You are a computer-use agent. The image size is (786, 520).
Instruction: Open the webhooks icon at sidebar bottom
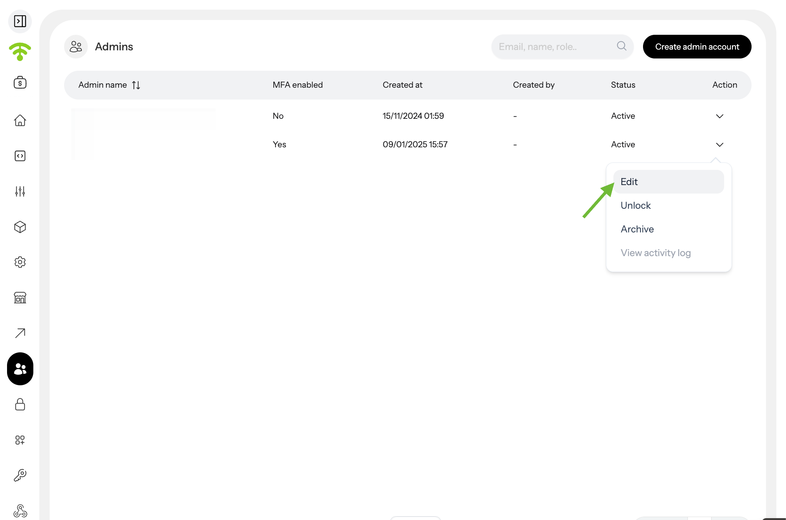20,511
